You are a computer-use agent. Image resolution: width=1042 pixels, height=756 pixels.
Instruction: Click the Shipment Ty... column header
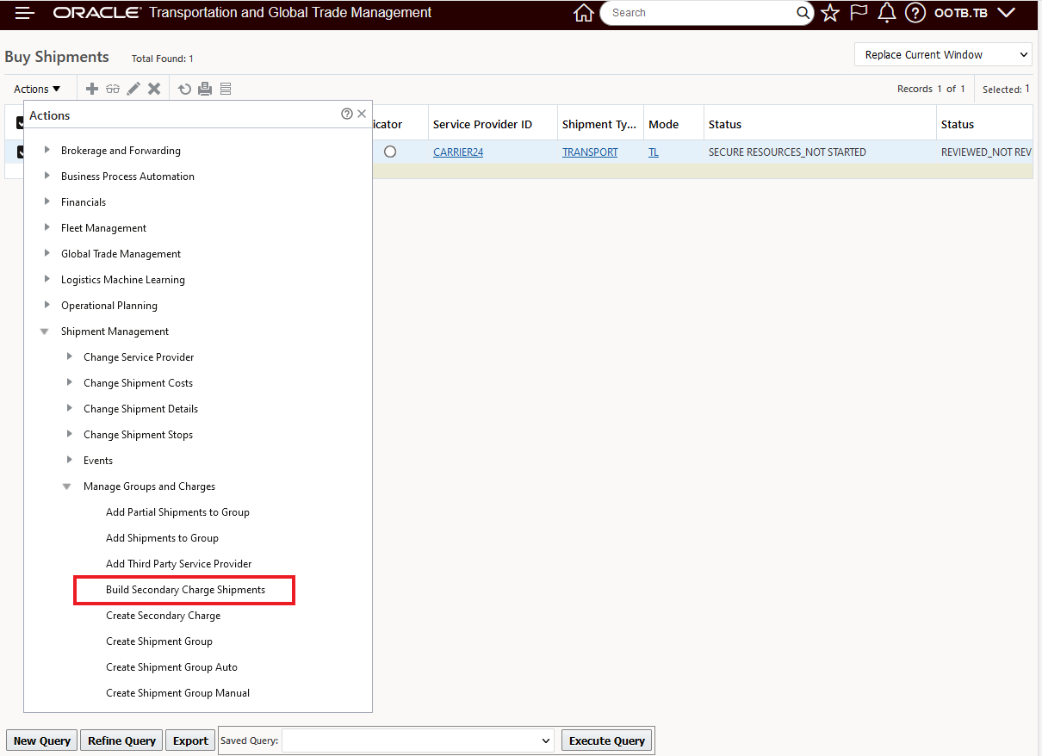pyautogui.click(x=600, y=124)
